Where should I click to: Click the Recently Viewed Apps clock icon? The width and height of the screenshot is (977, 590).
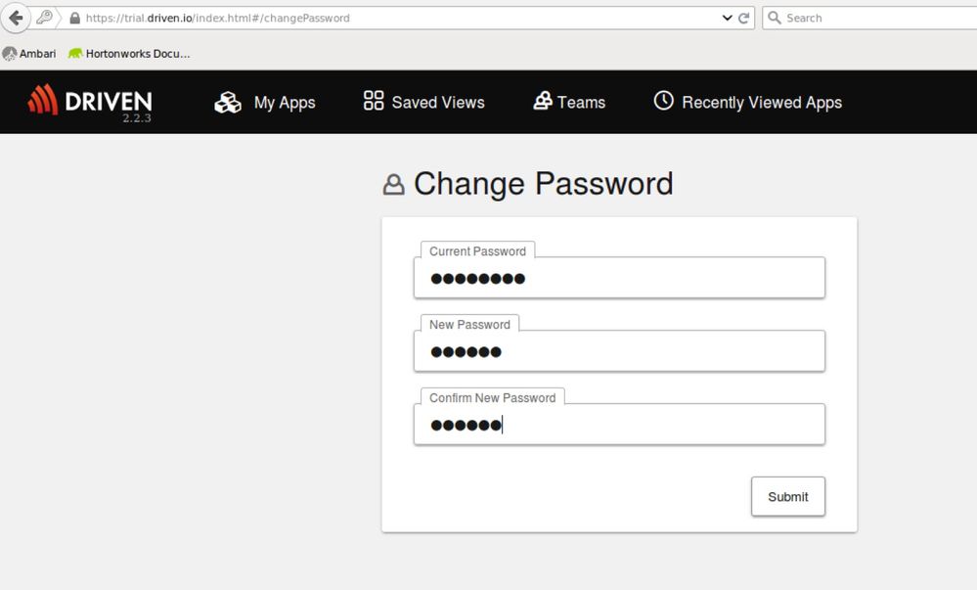coord(664,101)
